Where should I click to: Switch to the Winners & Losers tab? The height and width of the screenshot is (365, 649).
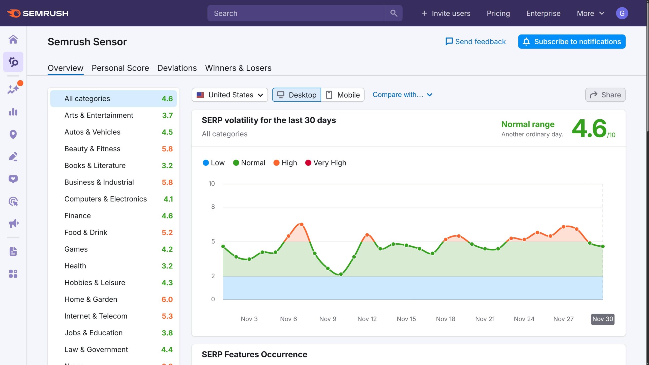tap(238, 68)
